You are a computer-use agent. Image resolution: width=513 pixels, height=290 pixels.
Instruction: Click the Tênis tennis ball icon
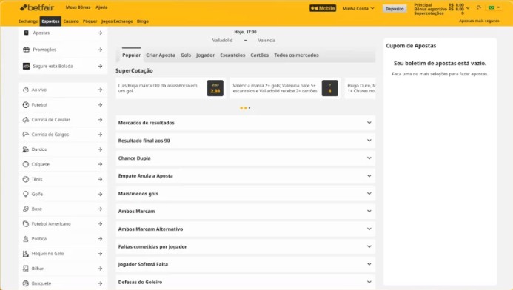pos(26,179)
